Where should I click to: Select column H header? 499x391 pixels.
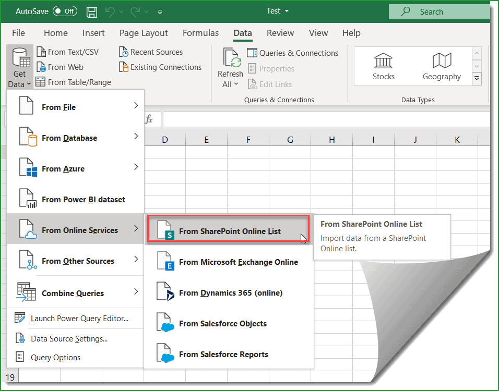coord(331,140)
